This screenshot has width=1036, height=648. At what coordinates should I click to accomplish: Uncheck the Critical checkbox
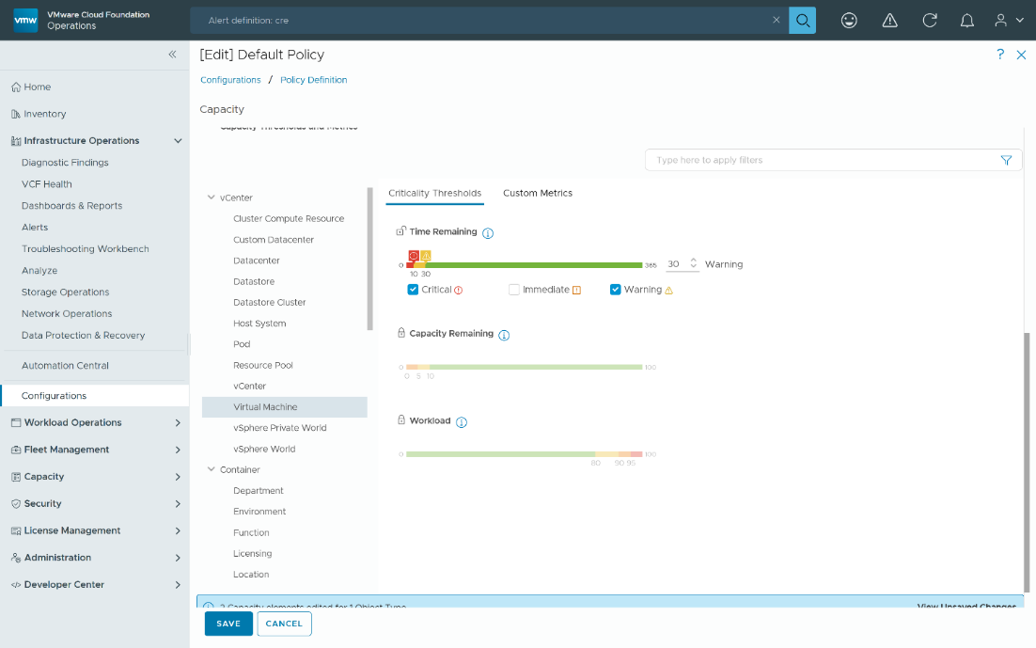coord(413,290)
